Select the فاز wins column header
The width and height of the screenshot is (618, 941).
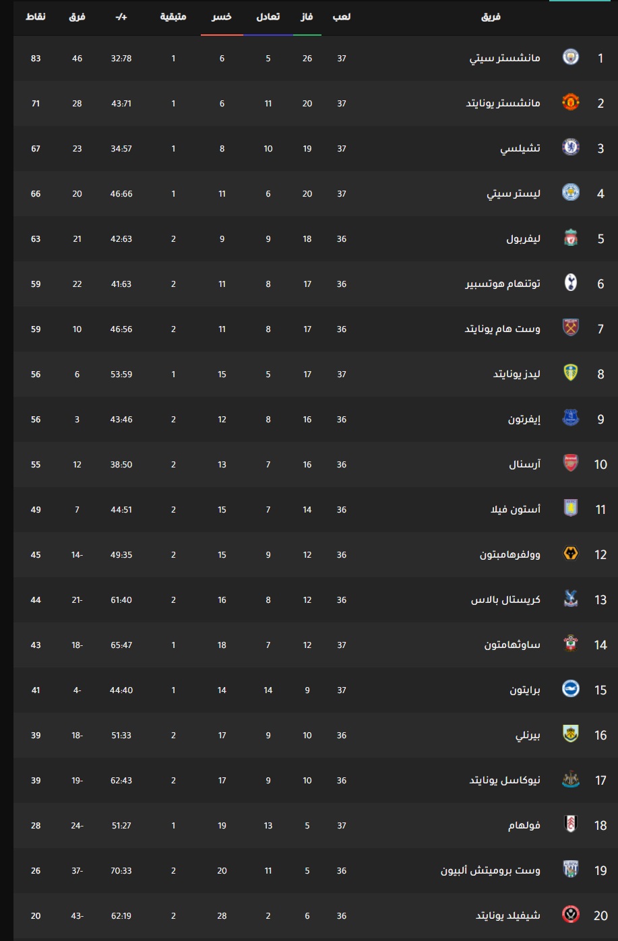click(x=307, y=17)
